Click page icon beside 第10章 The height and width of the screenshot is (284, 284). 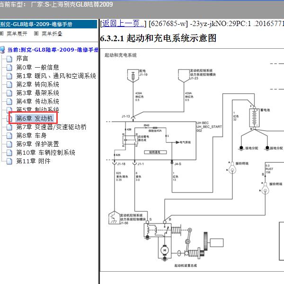tap(9, 152)
